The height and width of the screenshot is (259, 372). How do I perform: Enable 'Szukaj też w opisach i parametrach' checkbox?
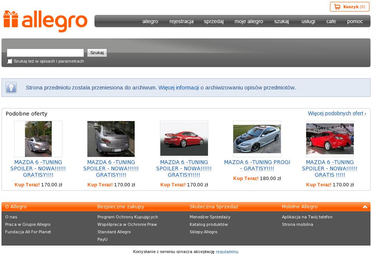click(x=10, y=61)
